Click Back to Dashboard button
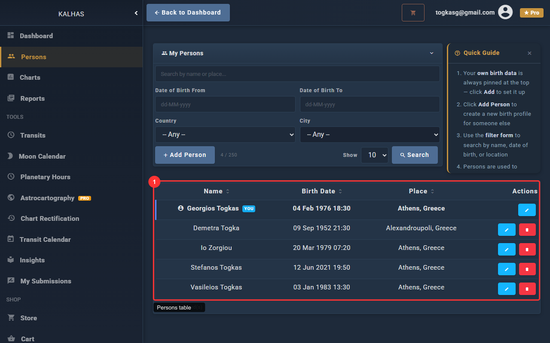 188,13
